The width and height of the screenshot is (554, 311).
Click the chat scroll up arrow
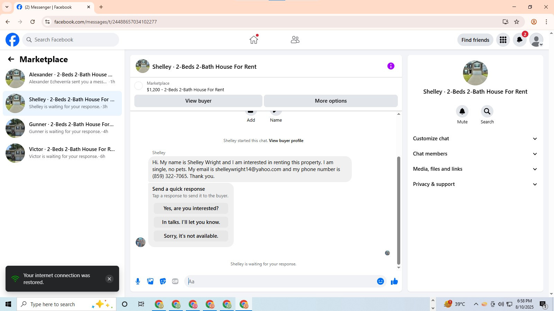pyautogui.click(x=399, y=114)
